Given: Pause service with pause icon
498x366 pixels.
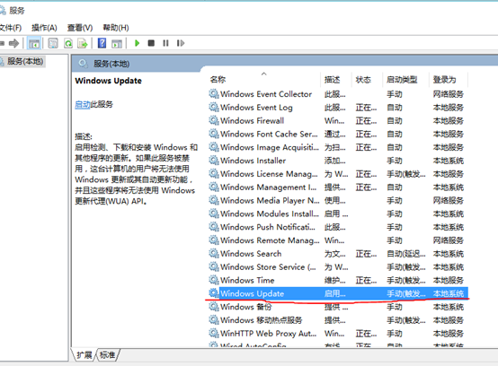Looking at the screenshot, I should 165,43.
